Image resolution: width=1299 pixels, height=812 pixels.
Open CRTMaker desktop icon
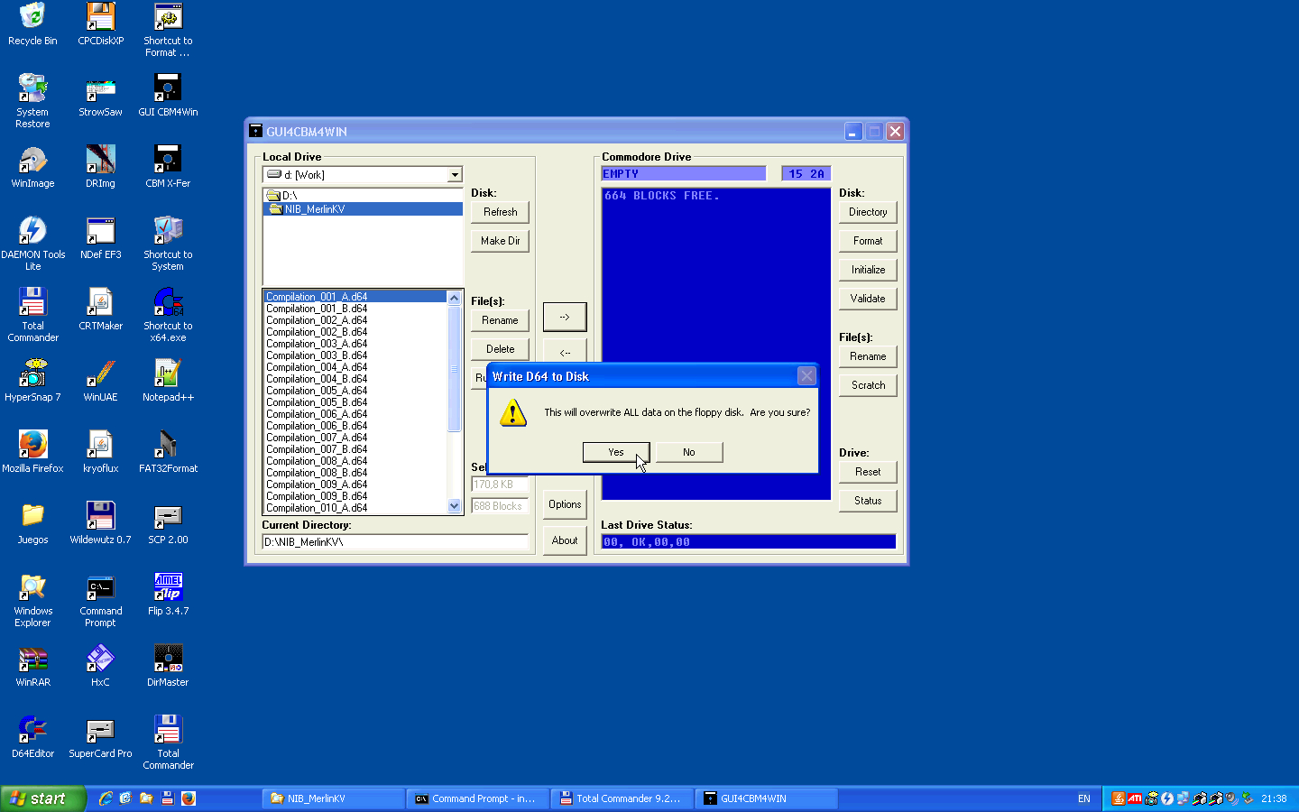tap(100, 309)
